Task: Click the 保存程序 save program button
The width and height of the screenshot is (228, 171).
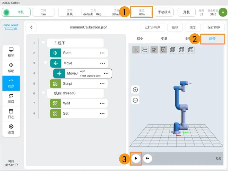Action: pyautogui.click(x=214, y=27)
